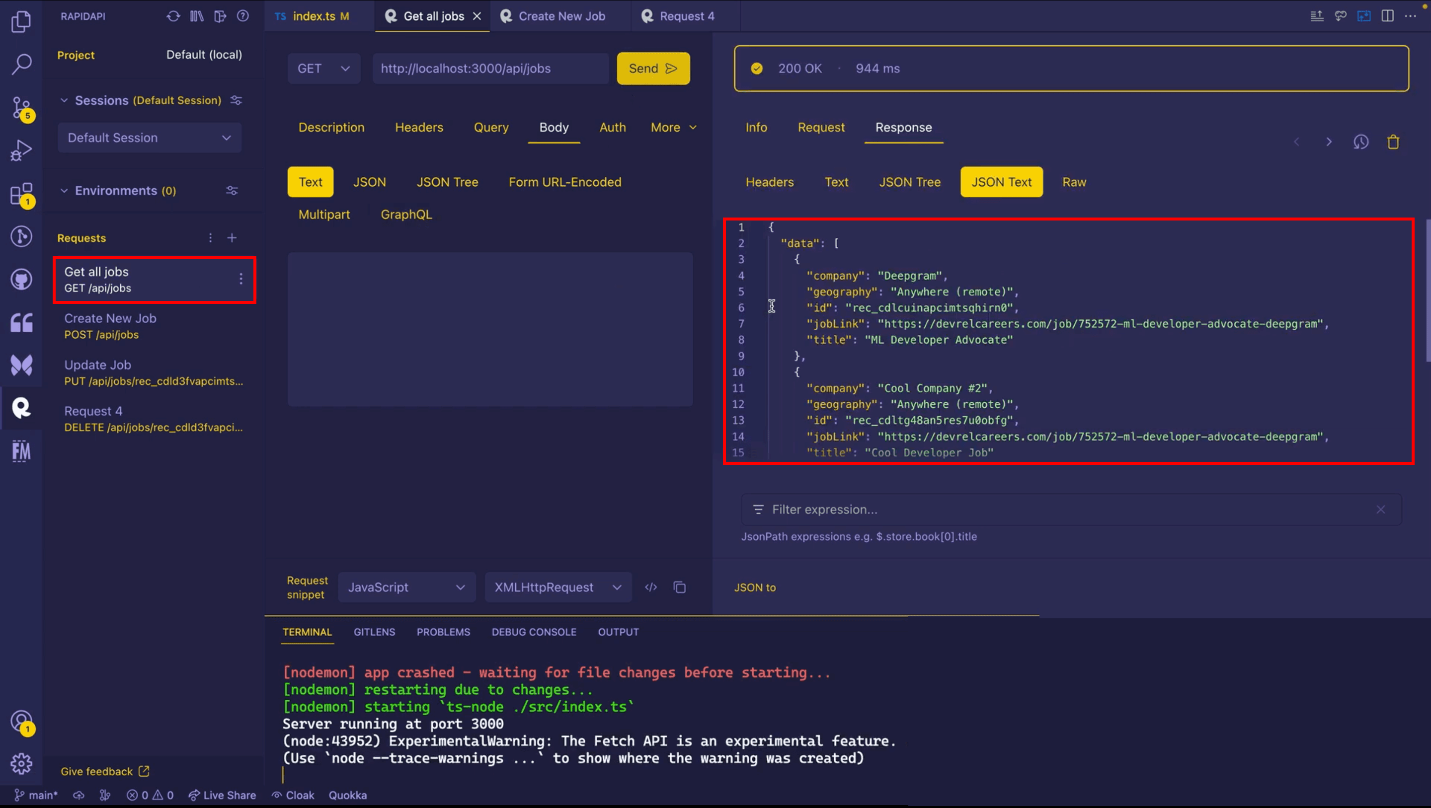Open Request 4 DELETE request
Screen dimensions: 1431x808
[x=155, y=419]
